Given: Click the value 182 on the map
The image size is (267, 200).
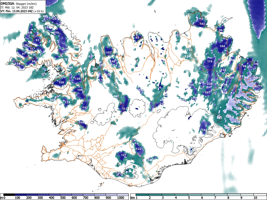Looking at the screenshot, I should pyautogui.click(x=205, y=130).
